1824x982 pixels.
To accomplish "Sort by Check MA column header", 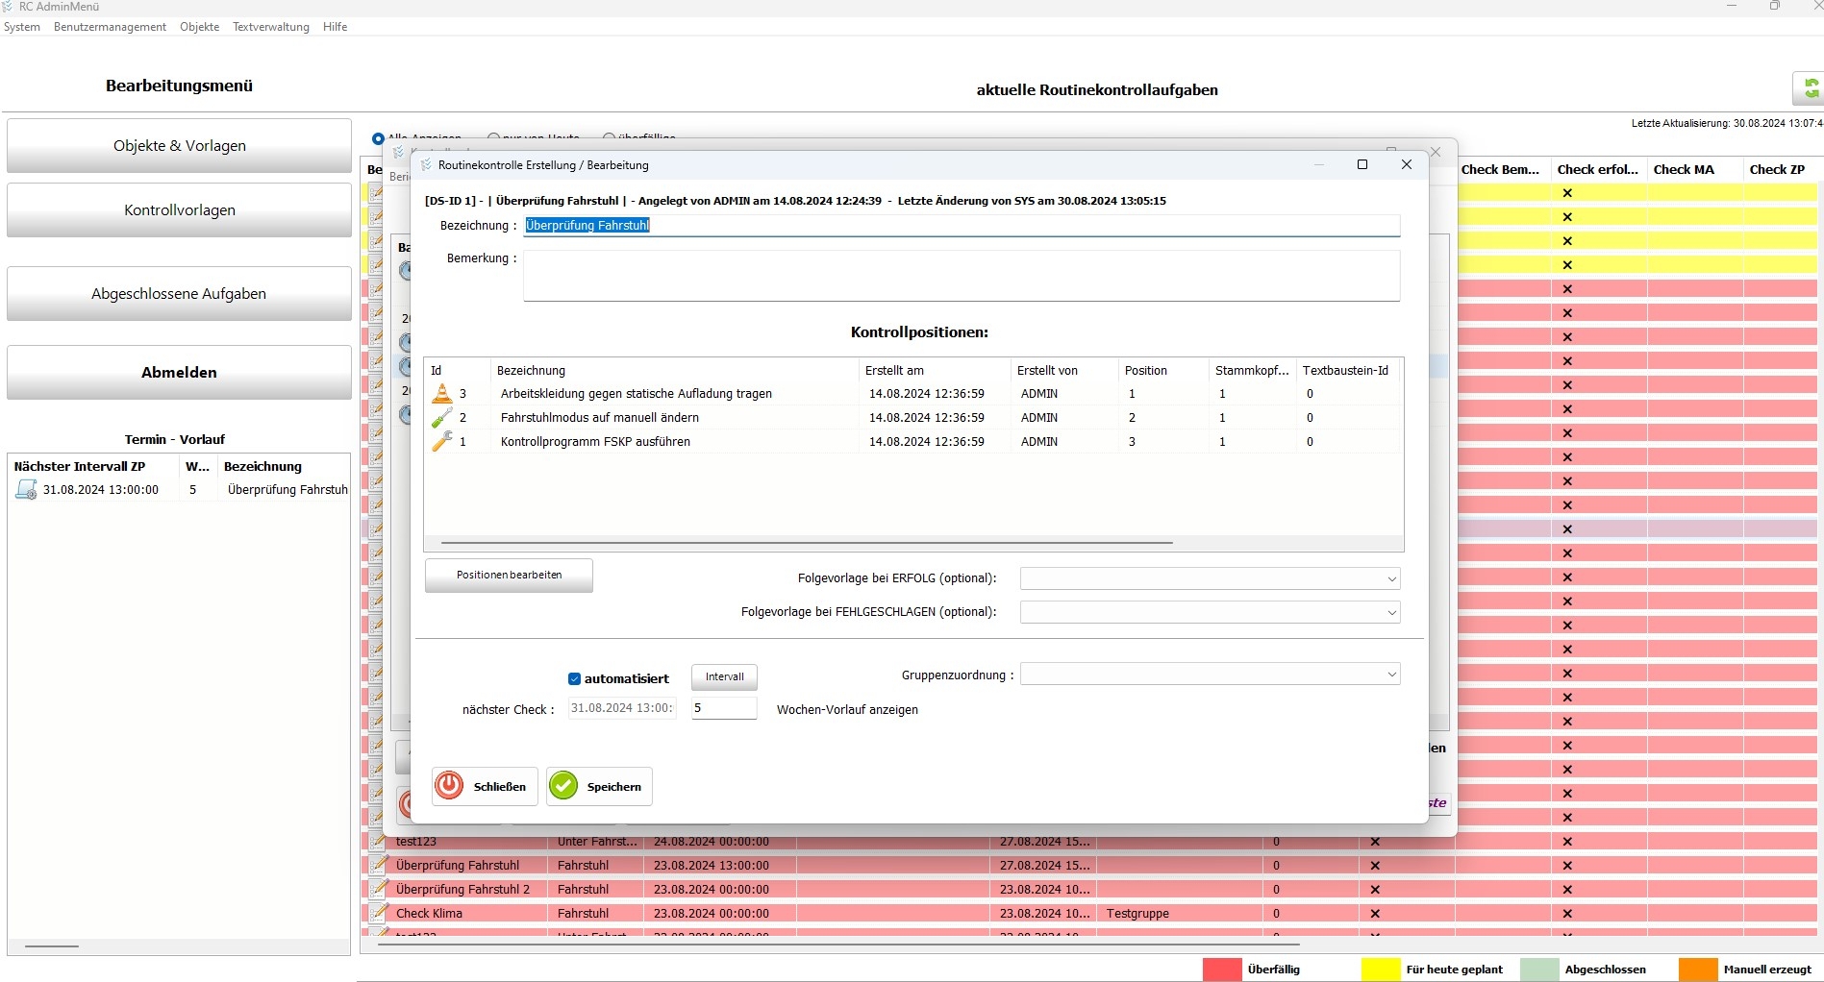I will click(1695, 169).
